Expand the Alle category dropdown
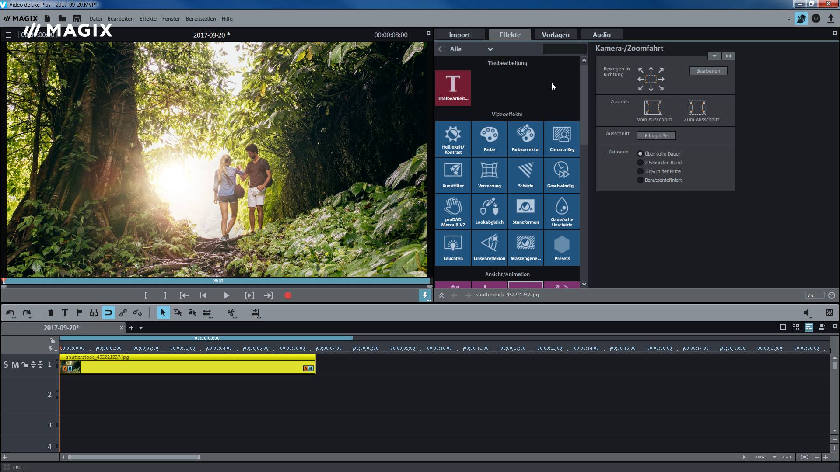Viewport: 840px width, 472px height. (x=490, y=49)
